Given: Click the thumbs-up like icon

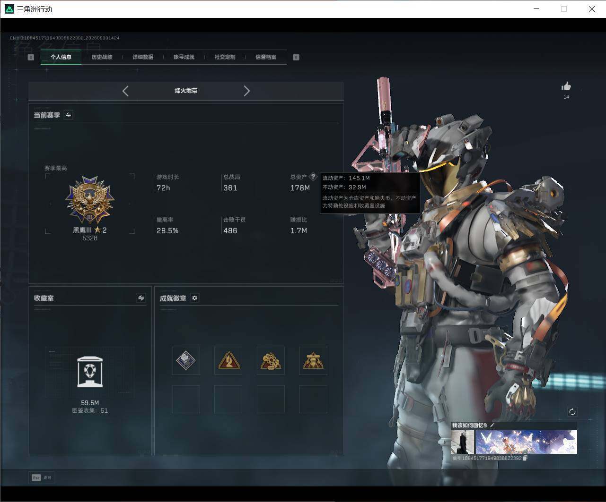Looking at the screenshot, I should 566,86.
